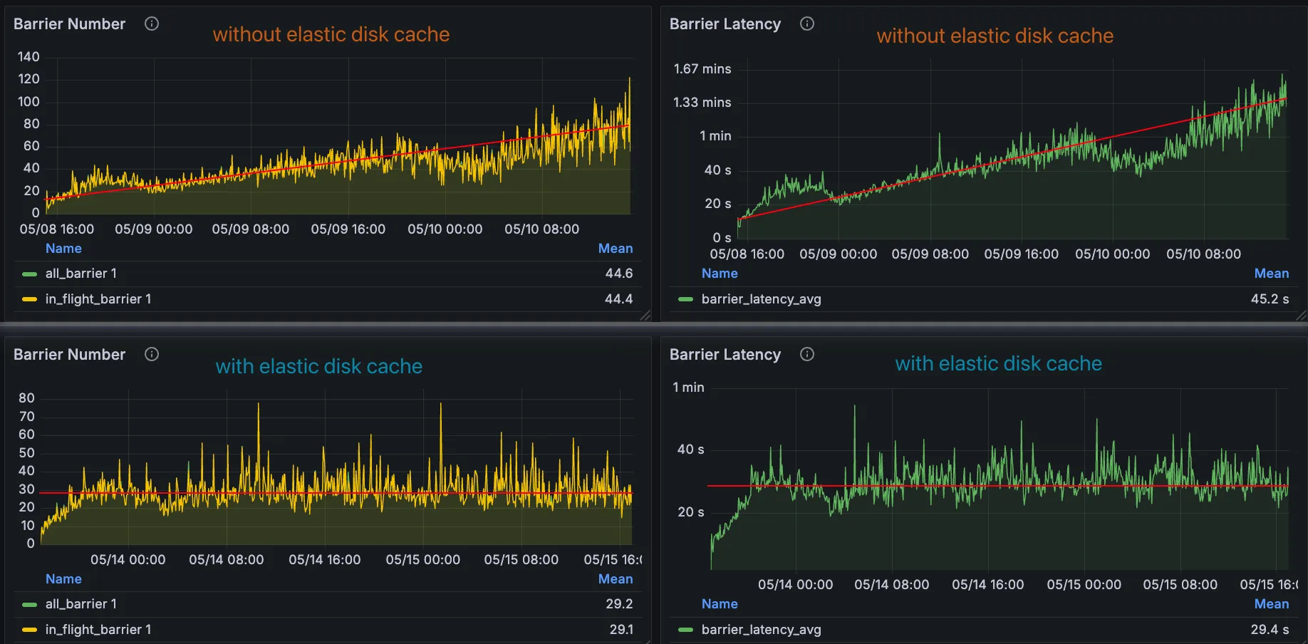1308x644 pixels.
Task: Sort by the Mean column in the bottom Barrier Latency legend
Action: tap(1271, 604)
